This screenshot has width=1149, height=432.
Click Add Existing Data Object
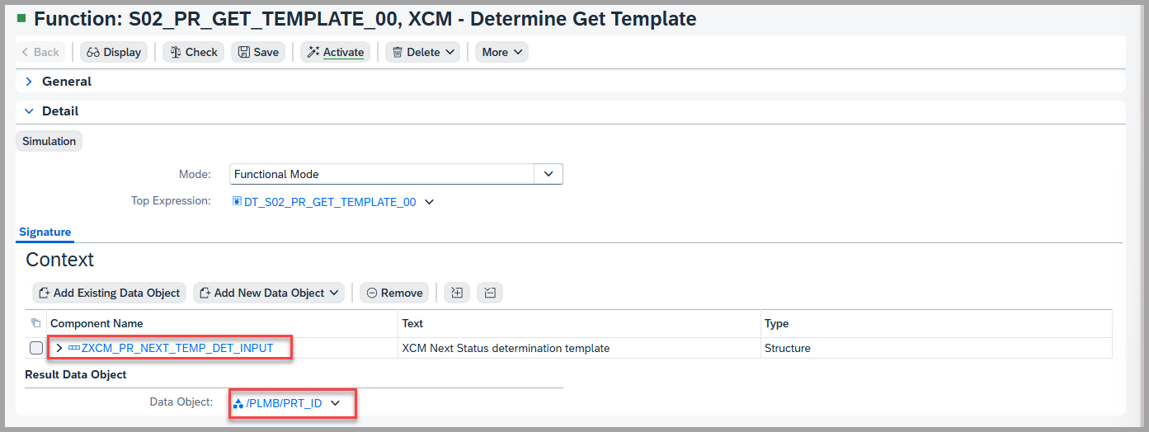coord(109,293)
